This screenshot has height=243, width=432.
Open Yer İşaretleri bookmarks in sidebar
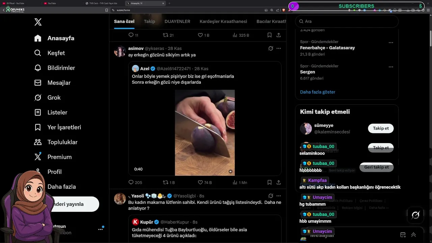(38, 127)
